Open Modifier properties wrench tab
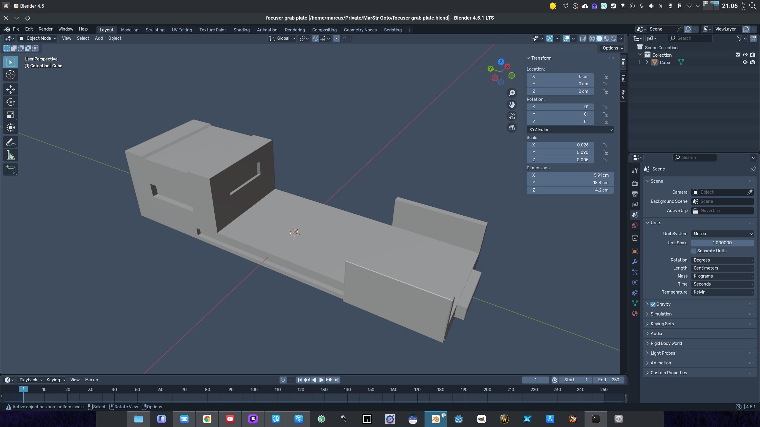This screenshot has height=427, width=760. click(x=635, y=262)
